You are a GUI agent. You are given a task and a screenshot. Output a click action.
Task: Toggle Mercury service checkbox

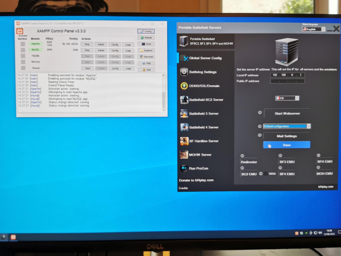tap(23, 62)
